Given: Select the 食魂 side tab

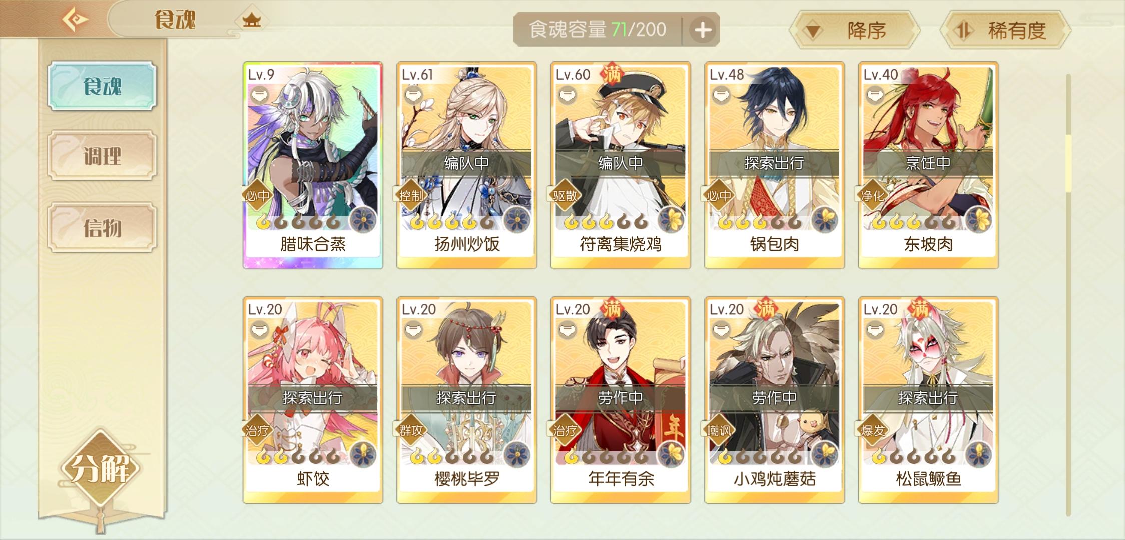Looking at the screenshot, I should 102,86.
